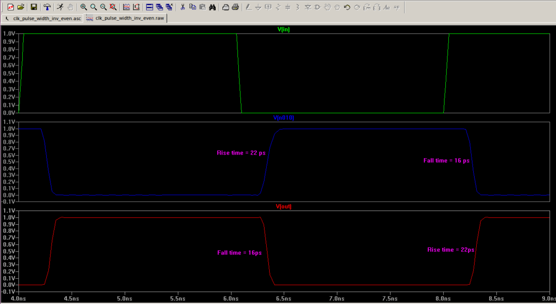
Task: Click the -0.1V label on V(out) axis
Action: point(8,292)
